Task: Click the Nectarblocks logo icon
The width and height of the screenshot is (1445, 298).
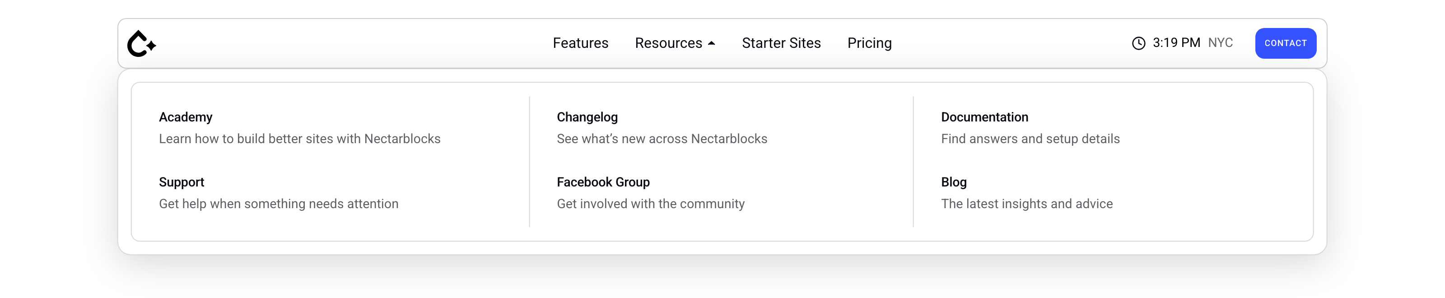Action: tap(141, 43)
